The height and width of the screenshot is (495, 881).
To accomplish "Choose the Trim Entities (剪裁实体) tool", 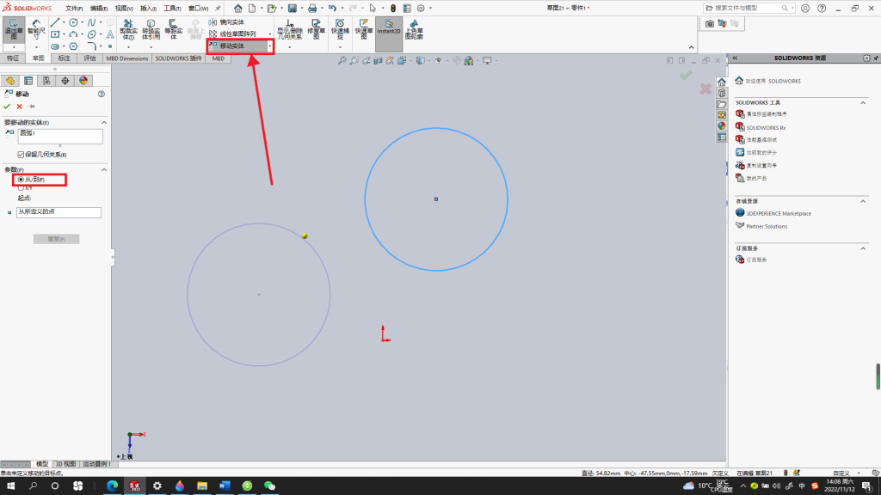I will (x=128, y=30).
